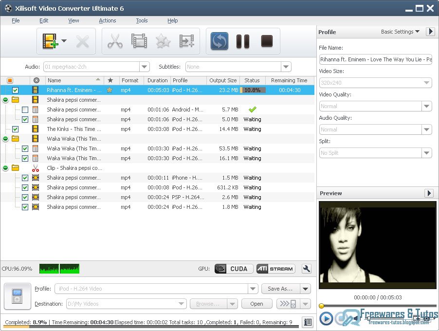
Task: Click the preview seek slider handle
Action: point(321,306)
